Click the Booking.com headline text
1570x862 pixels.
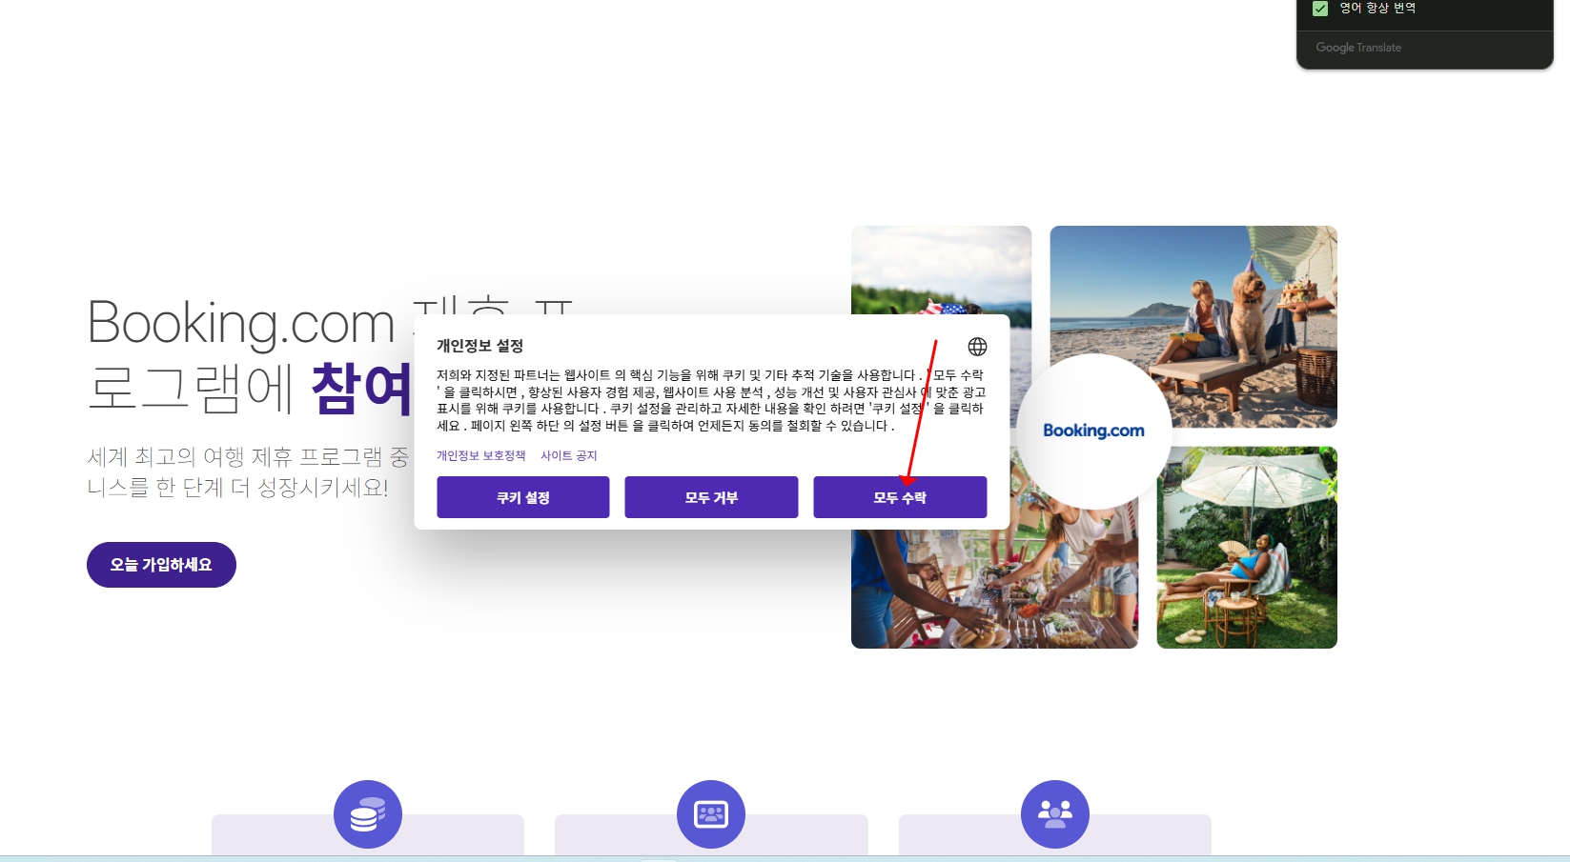point(241,323)
